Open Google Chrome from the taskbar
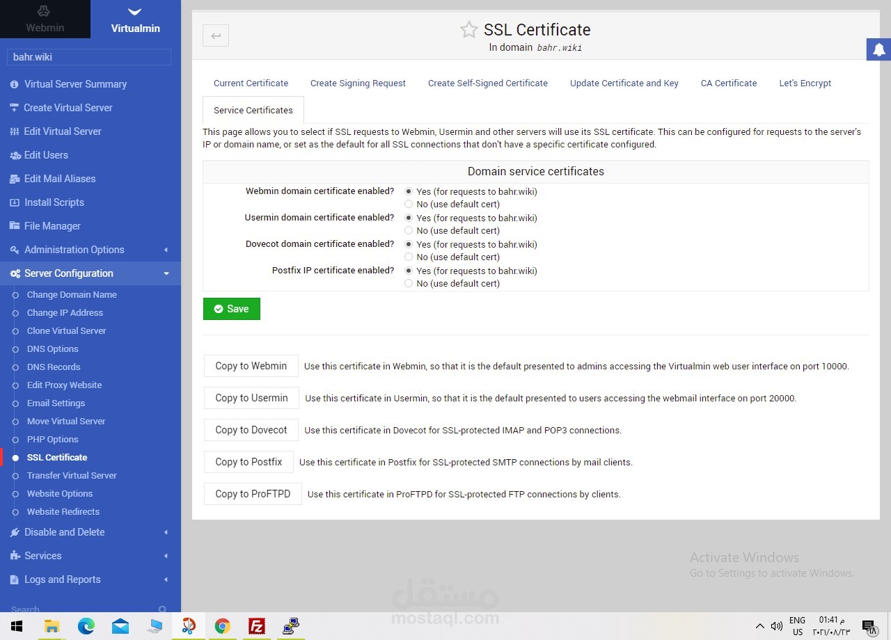Image resolution: width=891 pixels, height=640 pixels. pyautogui.click(x=222, y=626)
